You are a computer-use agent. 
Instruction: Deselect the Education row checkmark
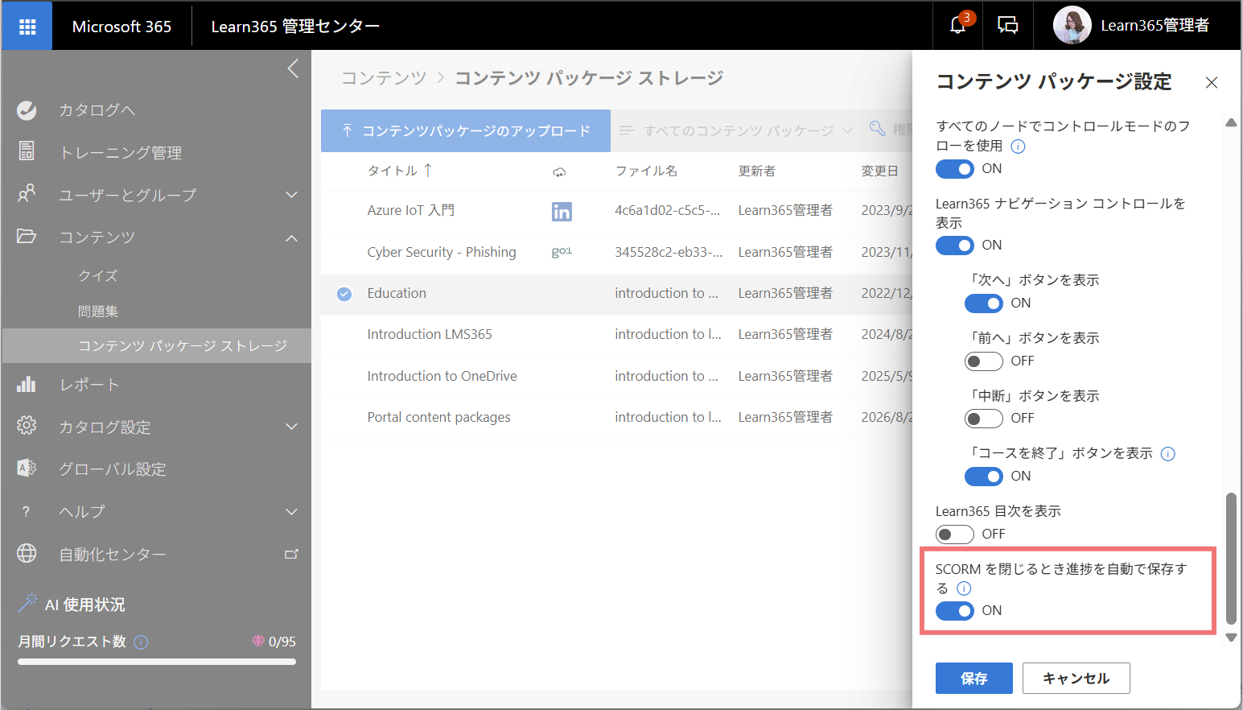tap(344, 294)
